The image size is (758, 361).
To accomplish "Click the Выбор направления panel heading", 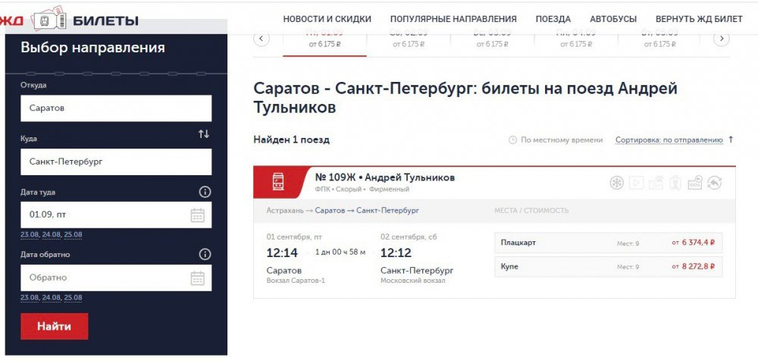I will (x=92, y=48).
